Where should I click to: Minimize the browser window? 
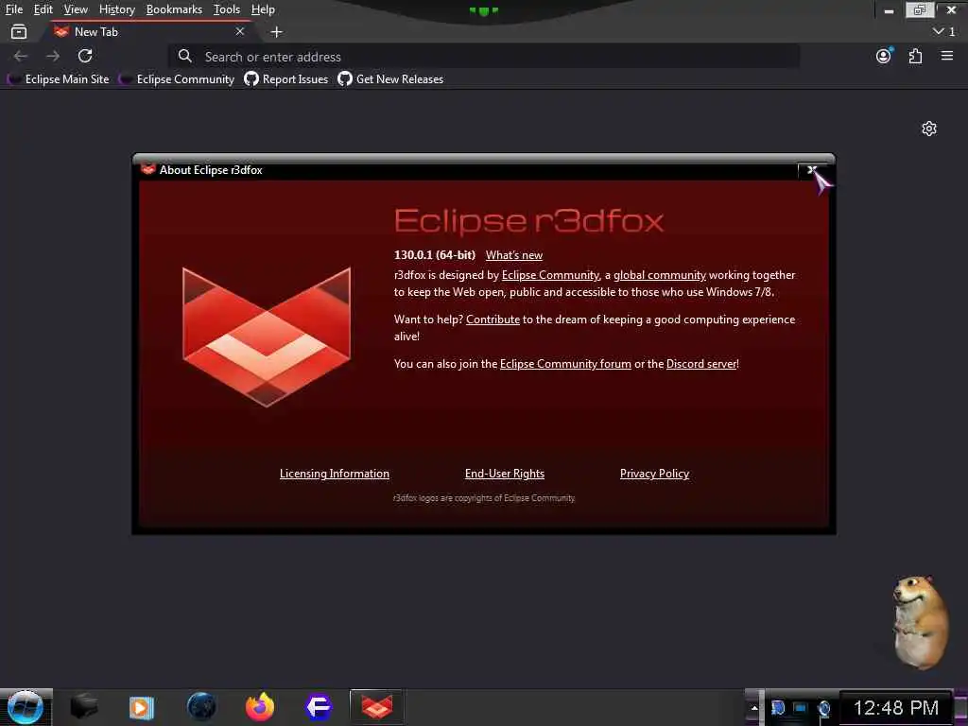(889, 9)
